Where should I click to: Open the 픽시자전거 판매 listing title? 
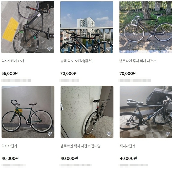coord(13,61)
